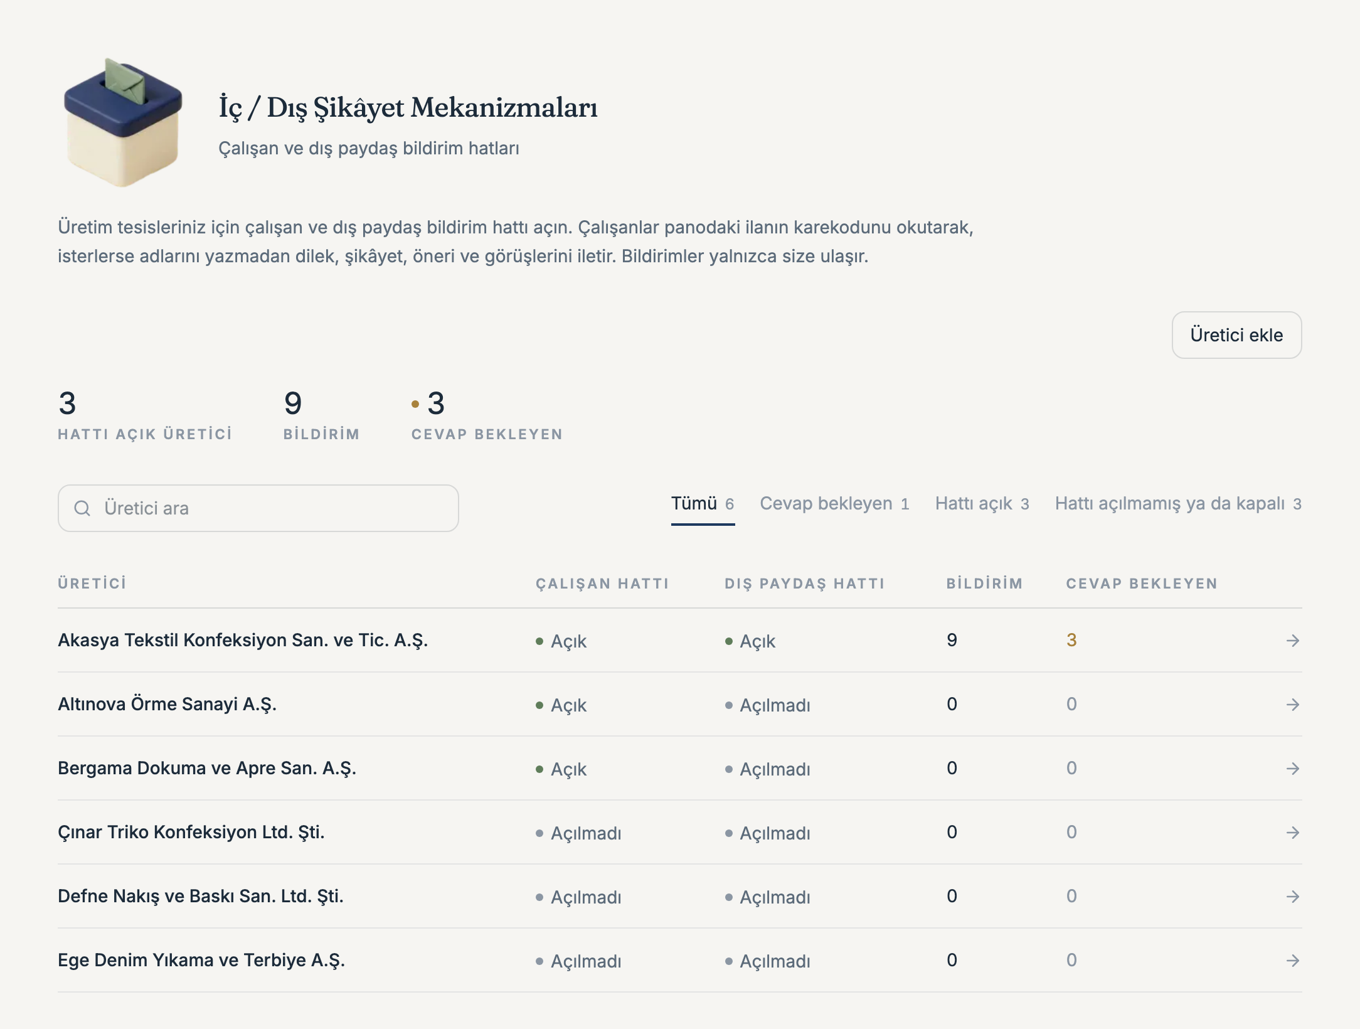The width and height of the screenshot is (1360, 1029).
Task: Click the Üretici ekle button
Action: [1236, 335]
